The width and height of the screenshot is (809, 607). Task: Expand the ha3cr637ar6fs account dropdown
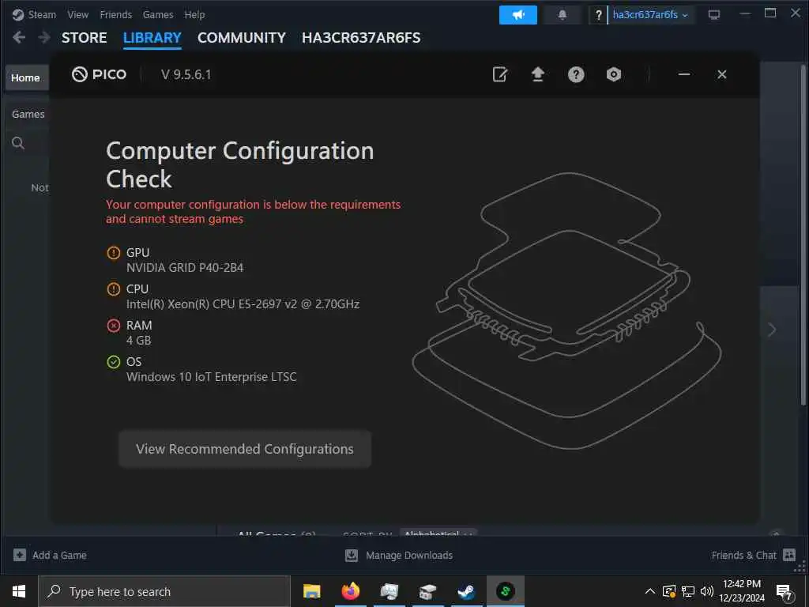tap(651, 15)
